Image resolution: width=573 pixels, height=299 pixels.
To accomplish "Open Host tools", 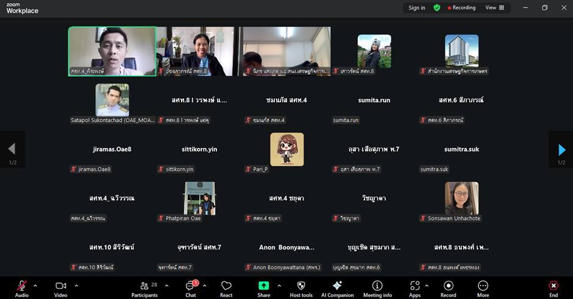I will tap(301, 289).
